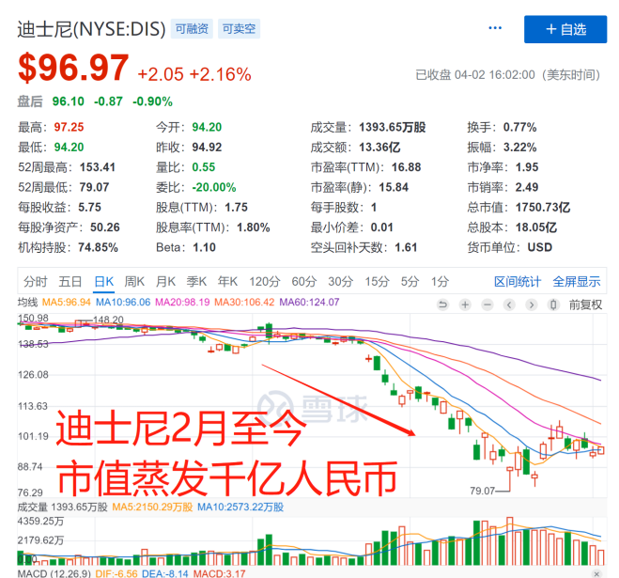Switch to the 5分 chart tab
Image resolution: width=619 pixels, height=578 pixels.
[410, 282]
